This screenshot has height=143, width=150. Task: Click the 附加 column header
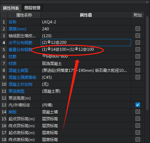point(138,15)
